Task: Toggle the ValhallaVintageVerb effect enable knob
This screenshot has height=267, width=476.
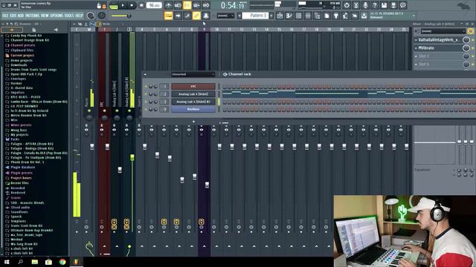Action: coord(466,40)
